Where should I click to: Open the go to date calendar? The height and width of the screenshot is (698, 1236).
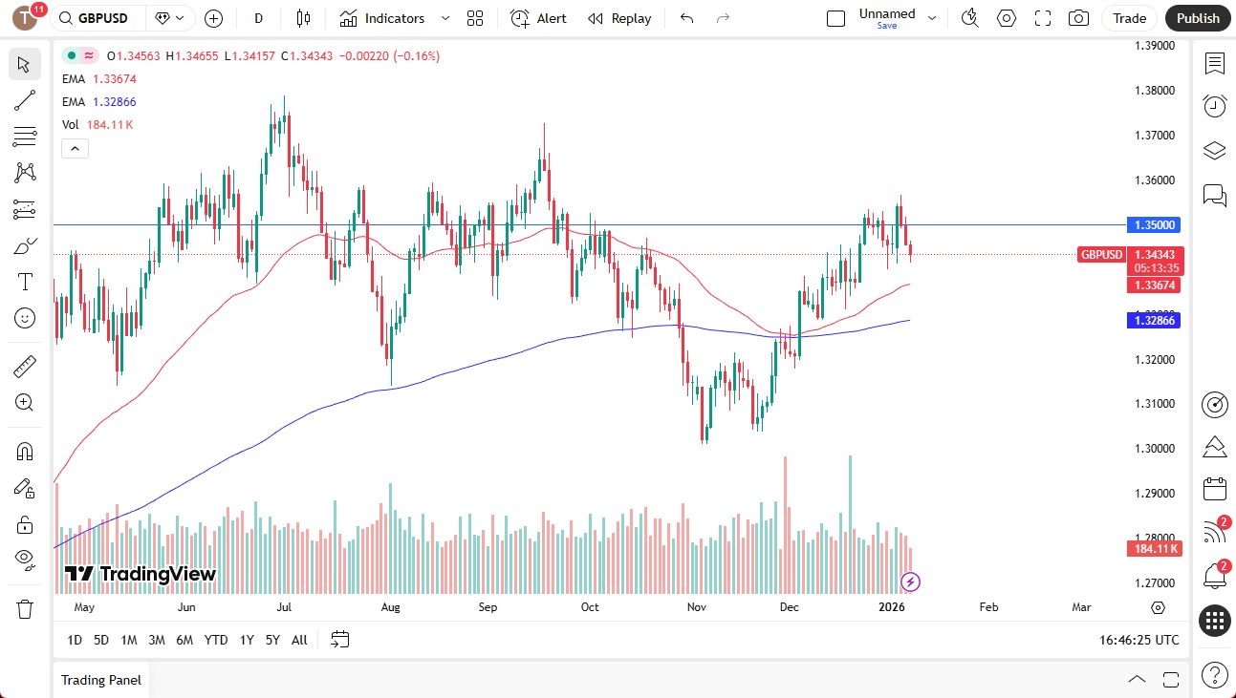340,640
